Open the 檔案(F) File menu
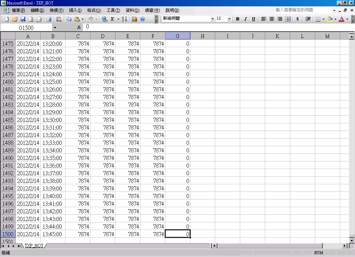Viewport: 355px width, 257px height. tap(18, 10)
